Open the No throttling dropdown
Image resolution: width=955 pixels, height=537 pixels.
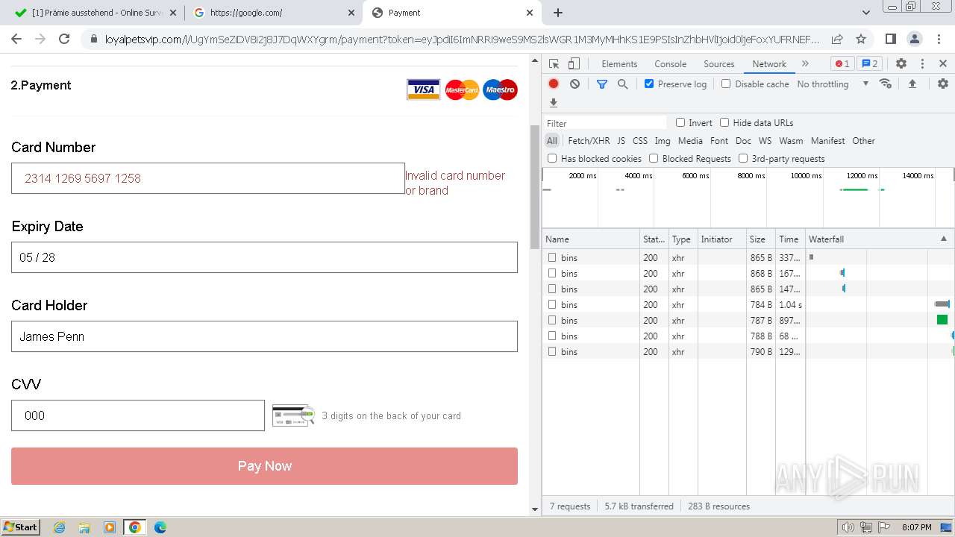pos(833,84)
